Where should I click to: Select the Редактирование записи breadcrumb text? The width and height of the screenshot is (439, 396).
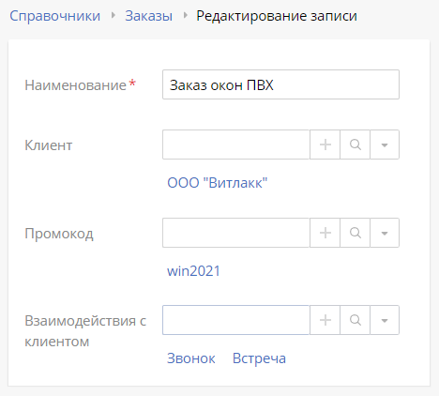click(277, 16)
